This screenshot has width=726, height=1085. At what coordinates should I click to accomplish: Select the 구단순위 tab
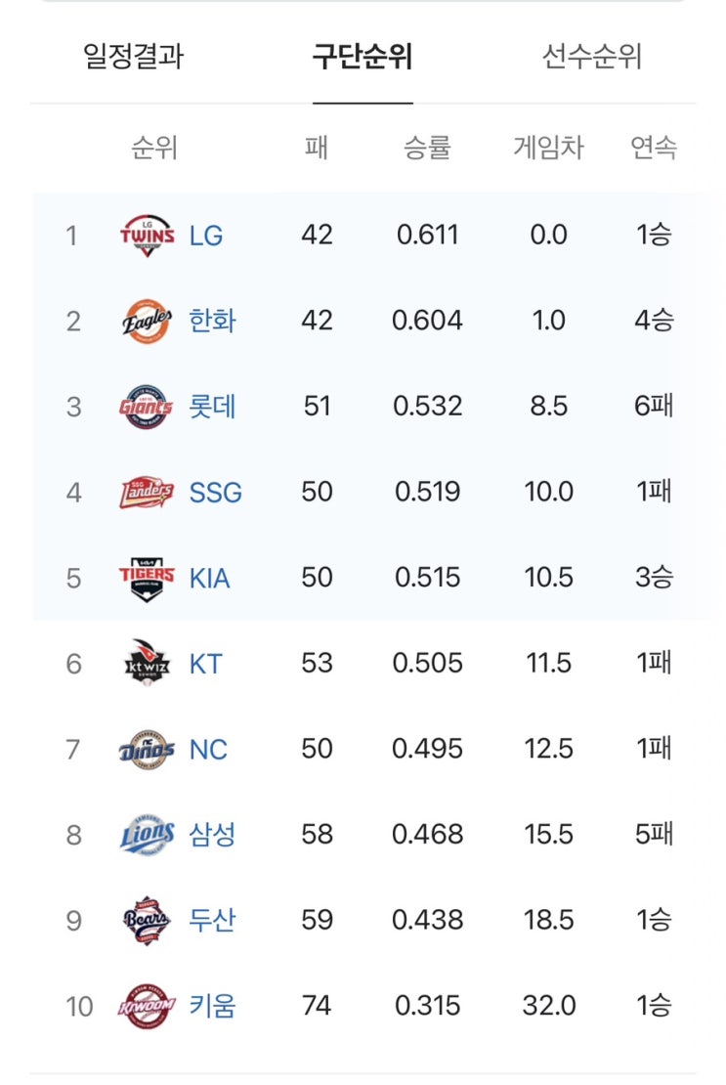tap(363, 57)
